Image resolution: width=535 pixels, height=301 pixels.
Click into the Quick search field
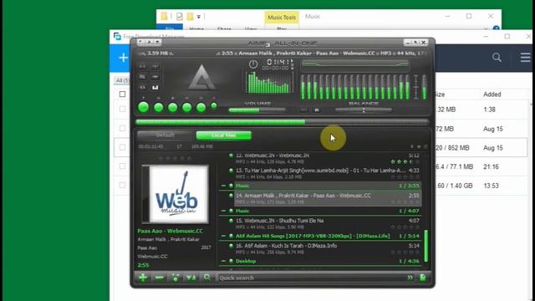point(312,278)
